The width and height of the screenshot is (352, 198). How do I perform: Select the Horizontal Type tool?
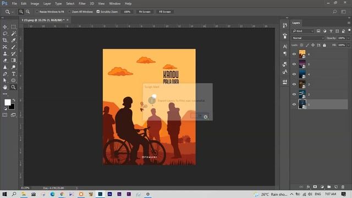pos(13,74)
